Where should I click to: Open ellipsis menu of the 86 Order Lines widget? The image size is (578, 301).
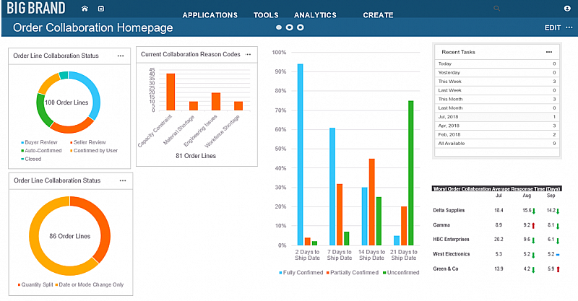tap(123, 180)
